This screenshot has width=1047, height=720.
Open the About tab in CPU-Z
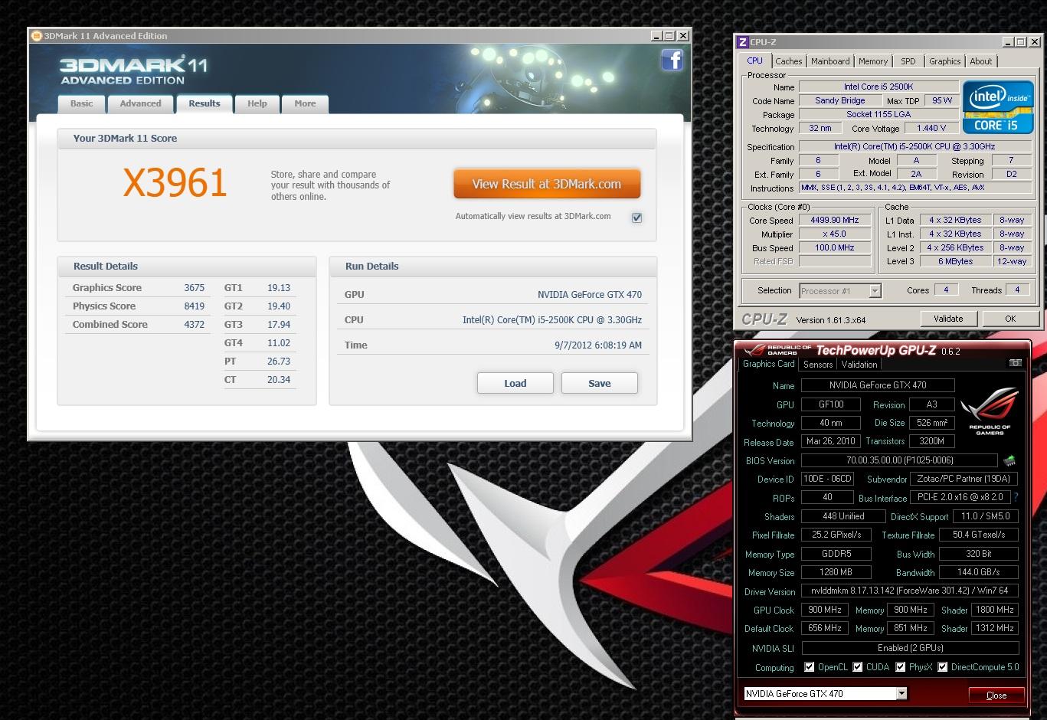tap(981, 61)
